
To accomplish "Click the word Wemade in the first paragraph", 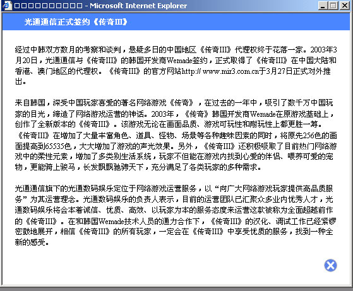I will [179, 61].
